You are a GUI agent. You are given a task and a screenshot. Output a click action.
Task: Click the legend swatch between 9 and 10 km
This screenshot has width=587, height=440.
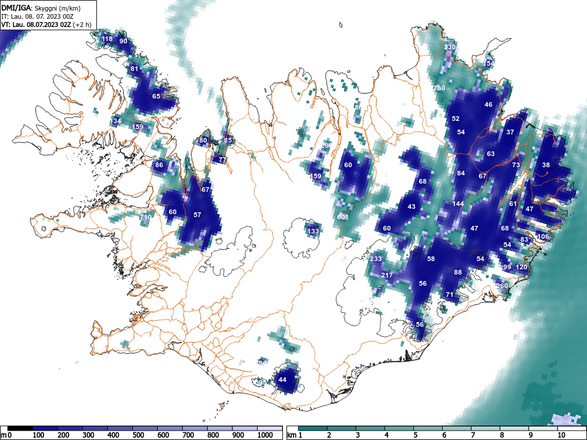[x=543, y=428]
